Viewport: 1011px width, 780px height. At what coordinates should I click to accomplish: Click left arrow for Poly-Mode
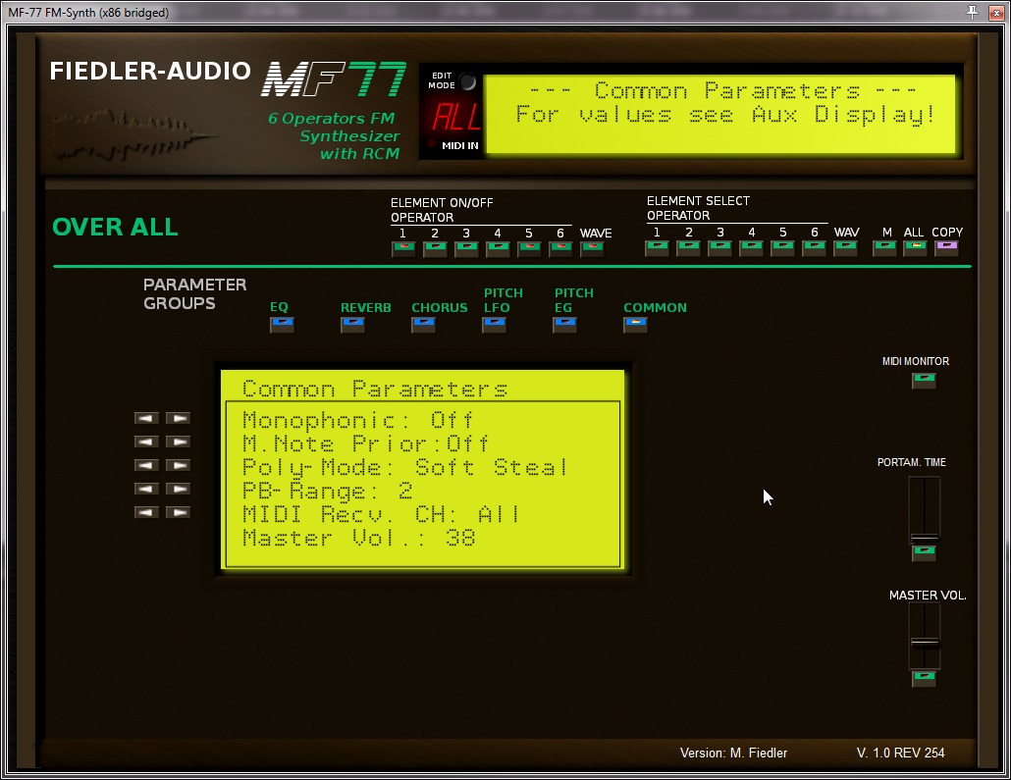click(146, 465)
